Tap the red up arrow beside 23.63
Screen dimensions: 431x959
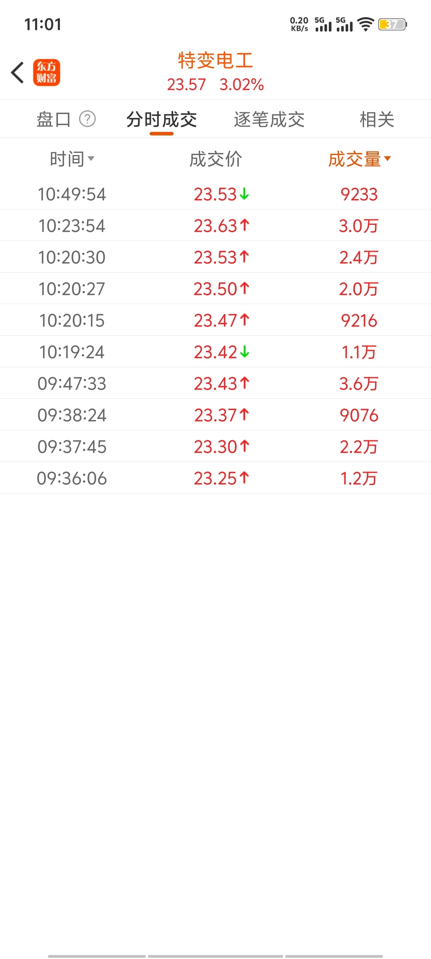coord(245,225)
